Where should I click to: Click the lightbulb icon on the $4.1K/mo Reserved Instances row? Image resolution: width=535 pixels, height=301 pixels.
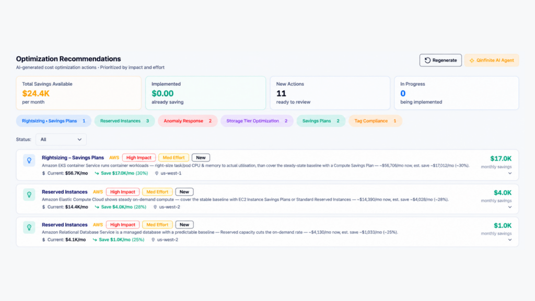pos(29,227)
